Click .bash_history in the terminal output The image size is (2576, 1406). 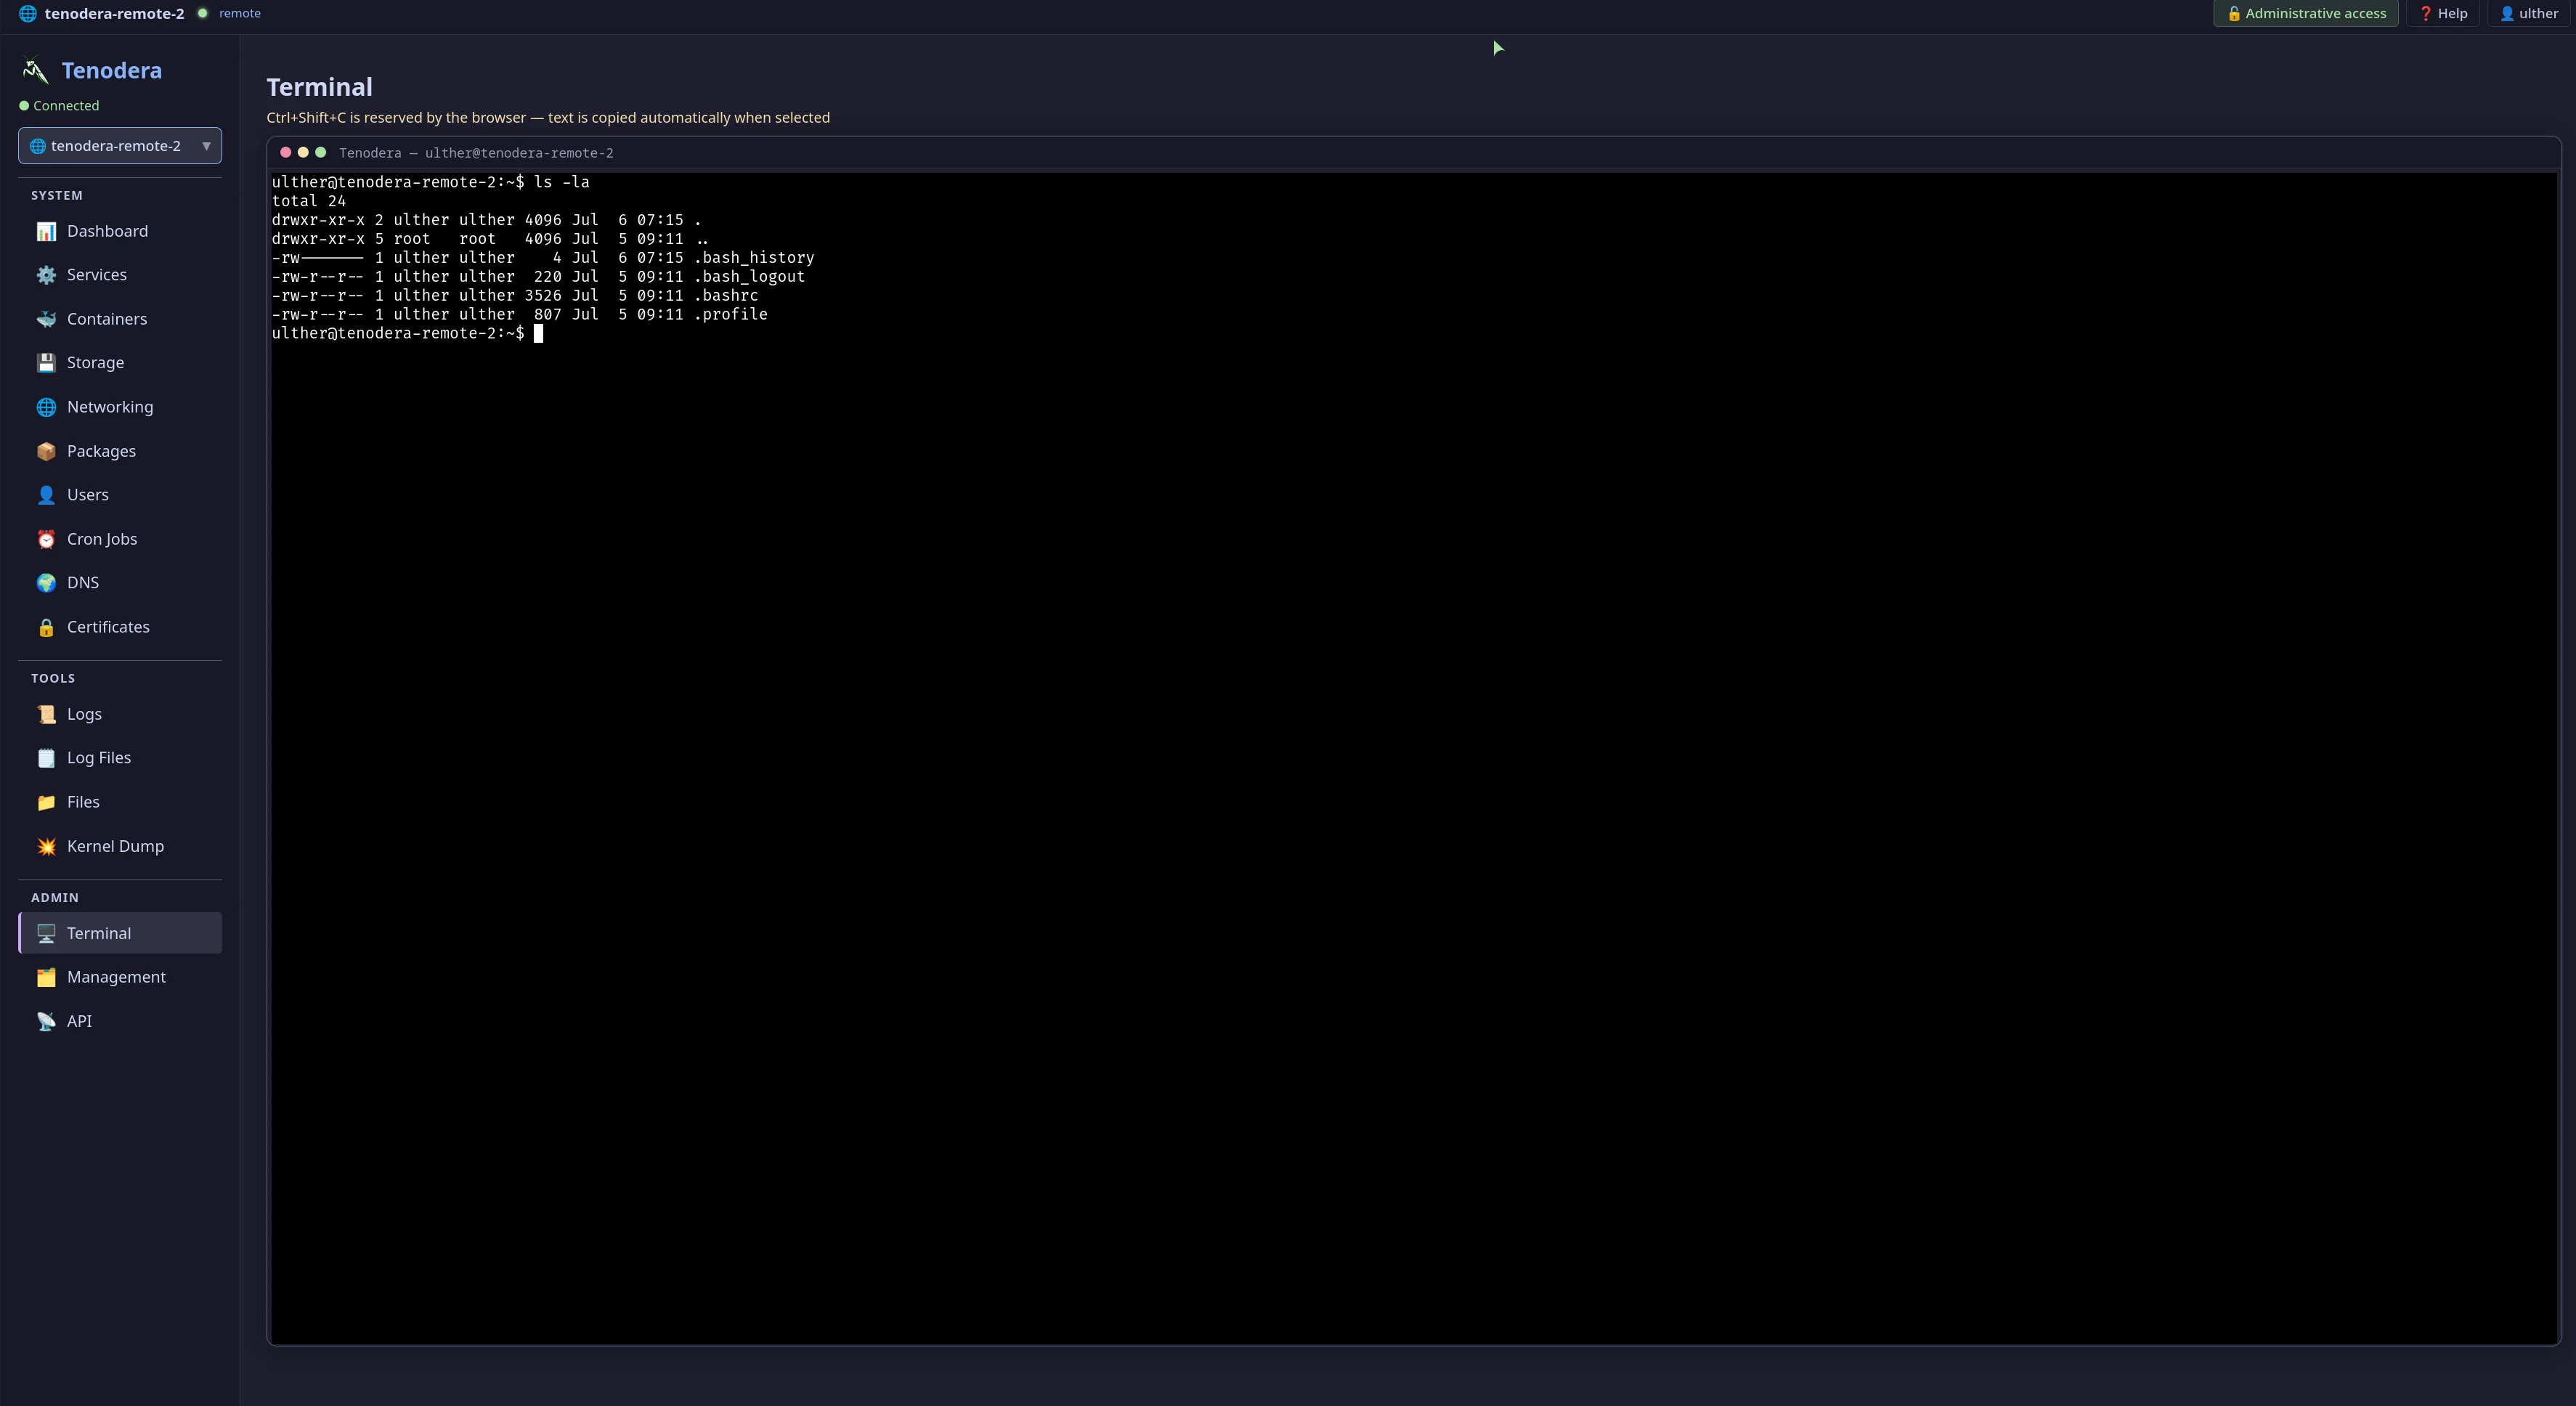pos(754,258)
